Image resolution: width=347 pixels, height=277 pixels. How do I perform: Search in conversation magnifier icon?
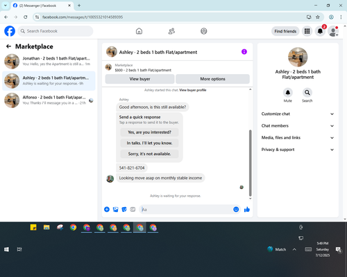307,93
